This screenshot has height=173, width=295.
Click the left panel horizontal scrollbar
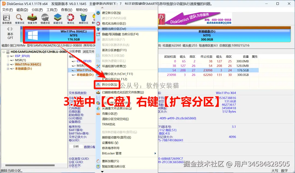pyautogui.click(x=30, y=165)
